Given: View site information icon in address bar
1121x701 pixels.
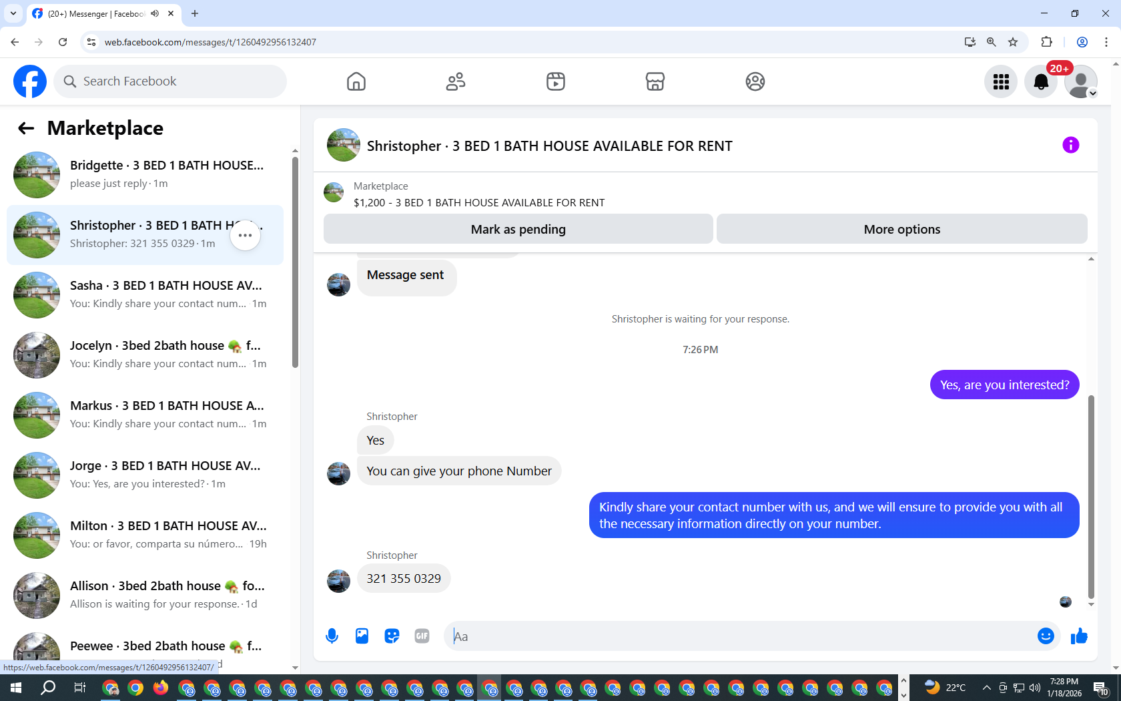Looking at the screenshot, I should tap(92, 42).
